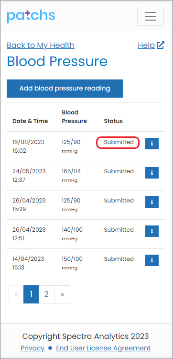Click the Date & Time column header
The image size is (173, 359).
(30, 121)
